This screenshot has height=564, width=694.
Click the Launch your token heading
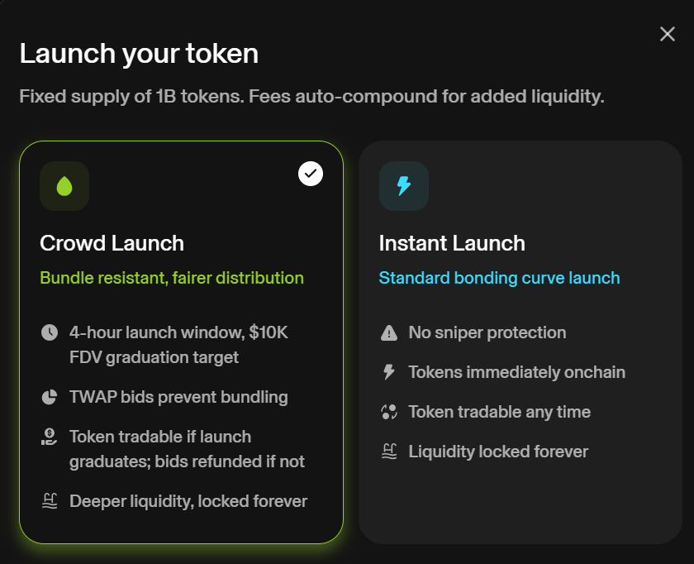(139, 54)
